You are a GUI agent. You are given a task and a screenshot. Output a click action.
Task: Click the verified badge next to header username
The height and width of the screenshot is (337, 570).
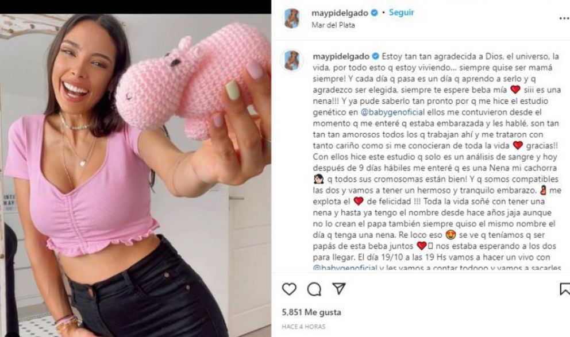[374, 13]
